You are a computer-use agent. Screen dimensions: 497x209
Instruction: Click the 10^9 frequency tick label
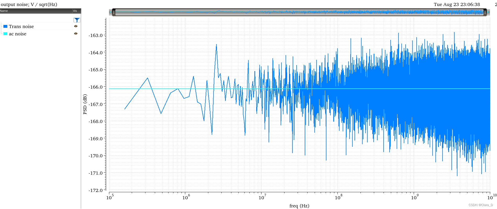pyautogui.click(x=415, y=197)
